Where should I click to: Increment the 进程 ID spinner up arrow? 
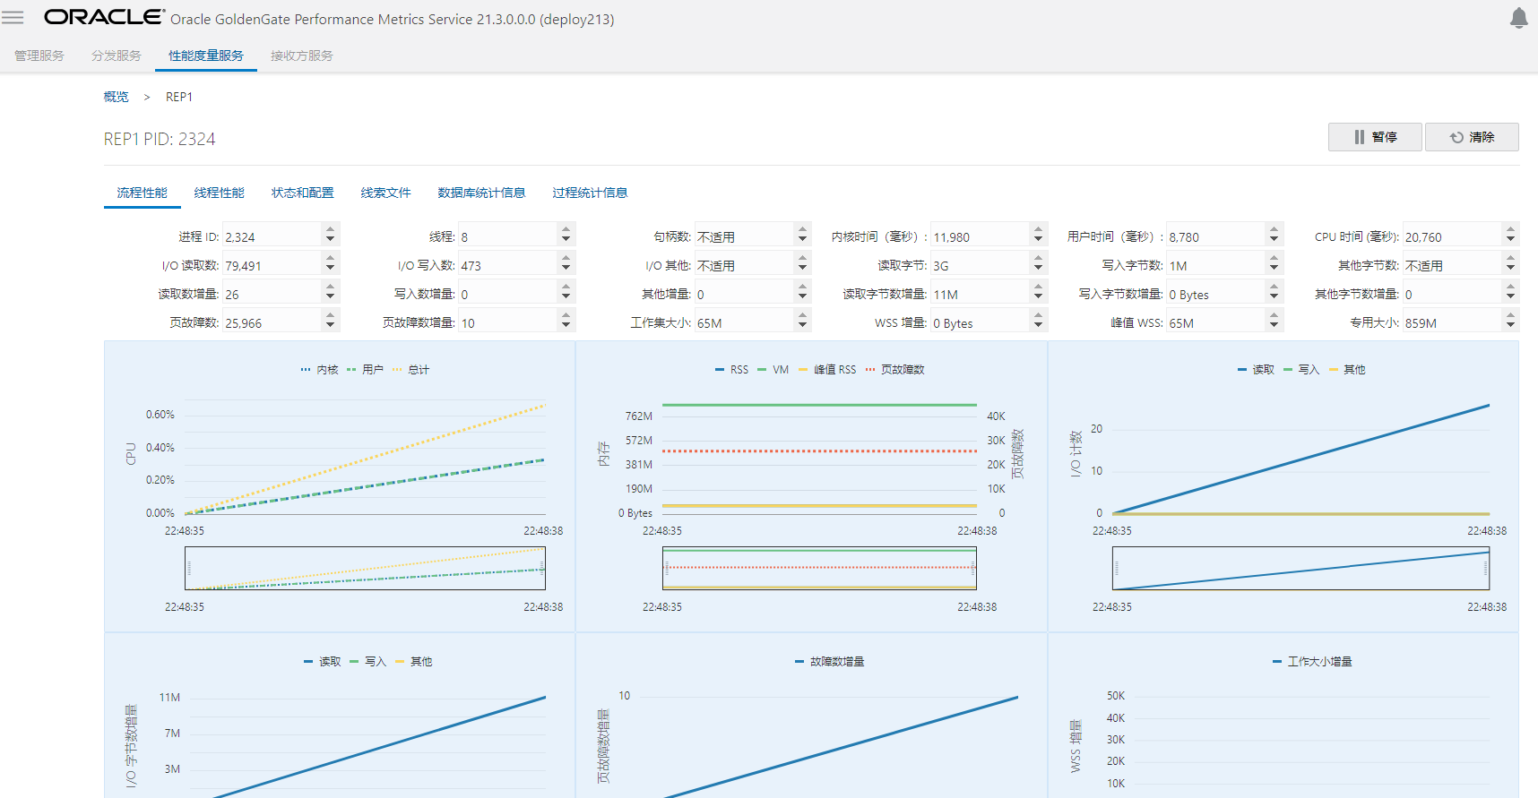(331, 230)
